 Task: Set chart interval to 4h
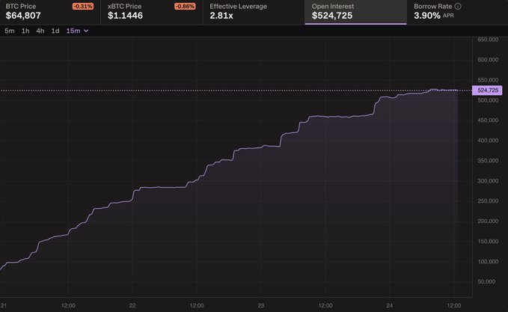[x=40, y=31]
